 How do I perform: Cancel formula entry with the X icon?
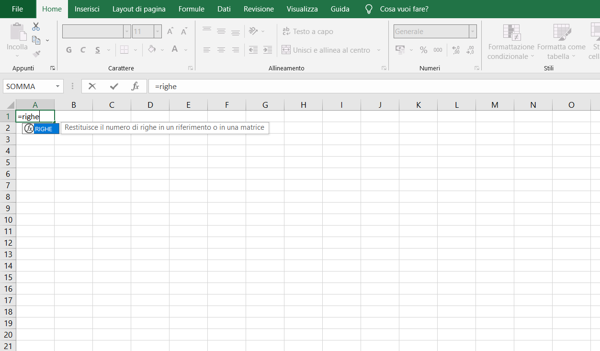click(92, 86)
